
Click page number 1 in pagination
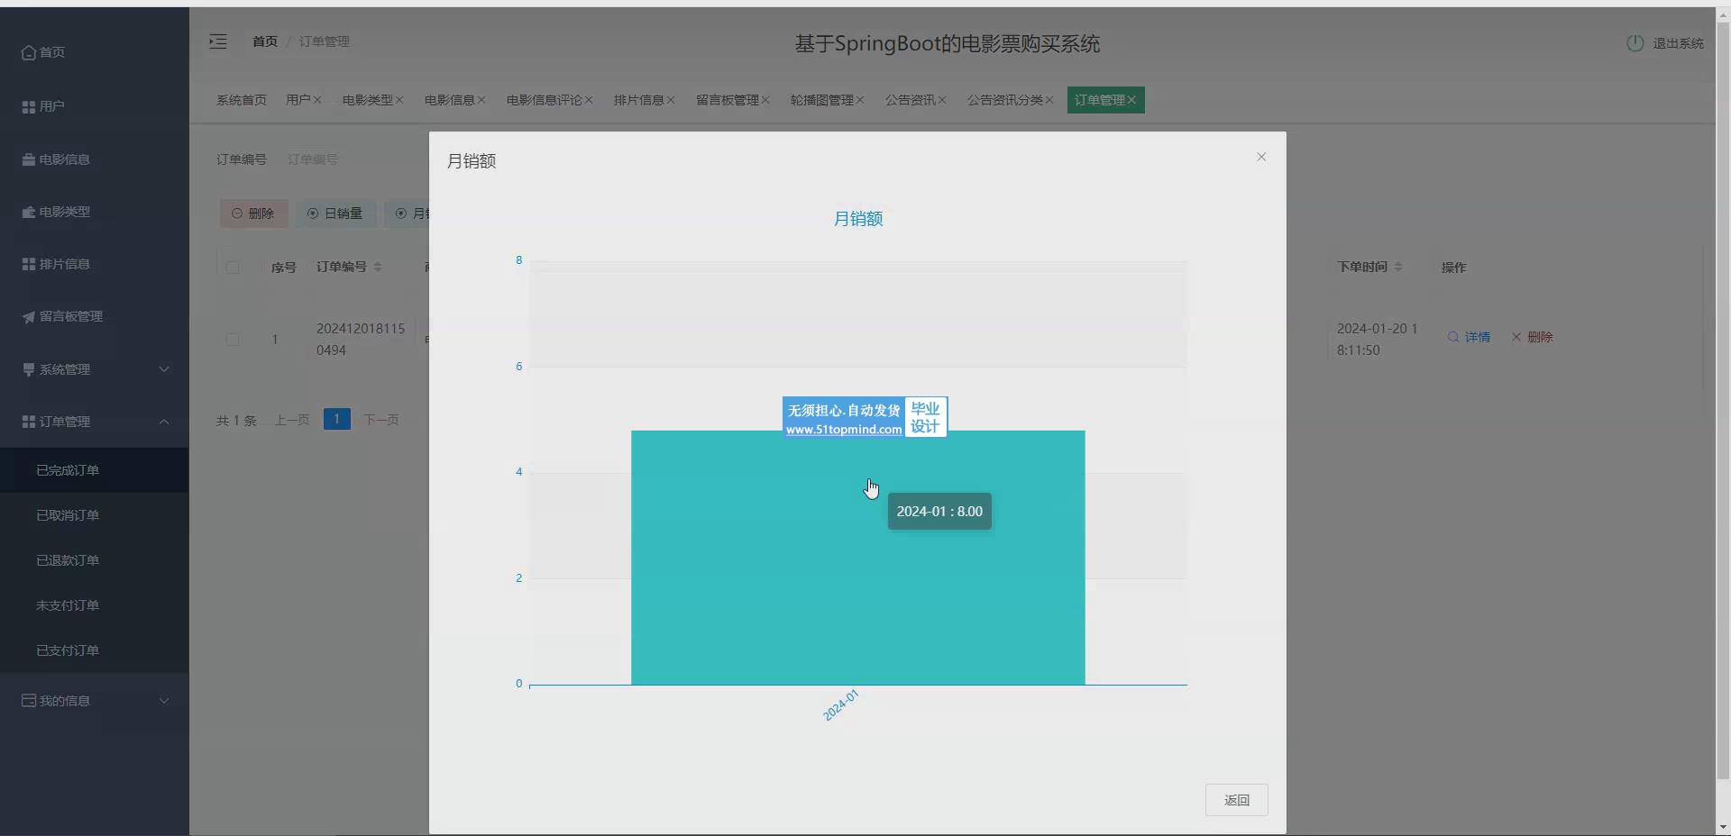click(x=336, y=419)
